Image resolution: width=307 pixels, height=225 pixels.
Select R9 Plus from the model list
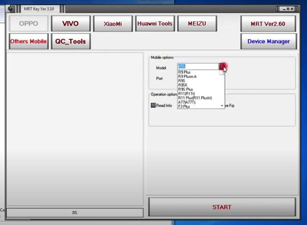click(x=184, y=72)
